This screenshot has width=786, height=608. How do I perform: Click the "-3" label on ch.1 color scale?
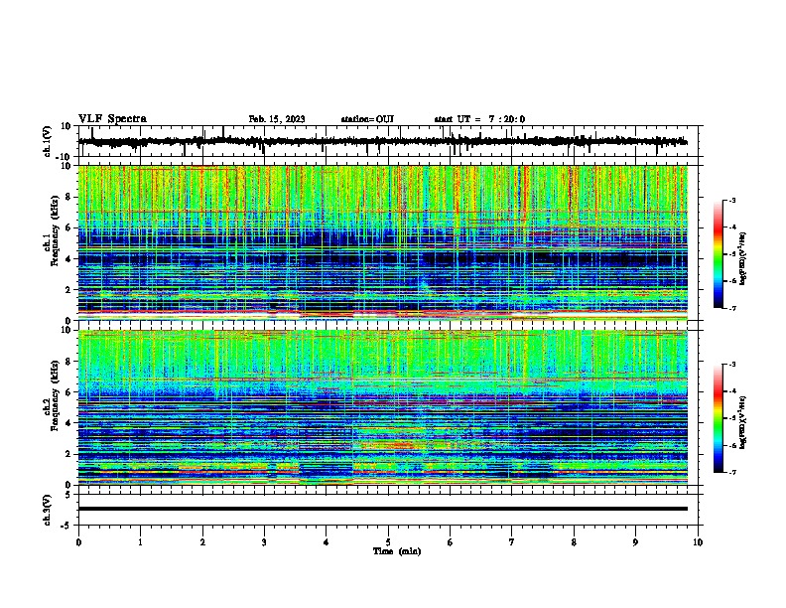point(731,200)
